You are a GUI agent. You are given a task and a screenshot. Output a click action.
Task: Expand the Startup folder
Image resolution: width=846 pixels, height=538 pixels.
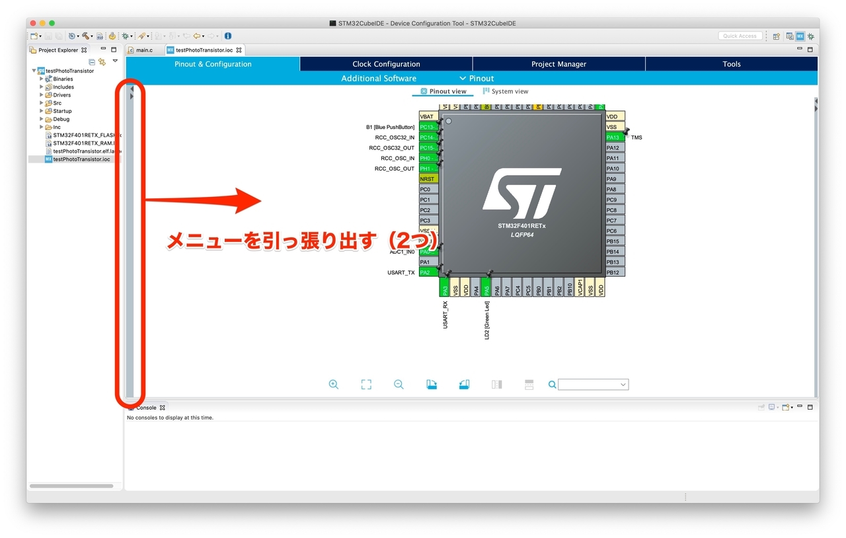point(41,111)
